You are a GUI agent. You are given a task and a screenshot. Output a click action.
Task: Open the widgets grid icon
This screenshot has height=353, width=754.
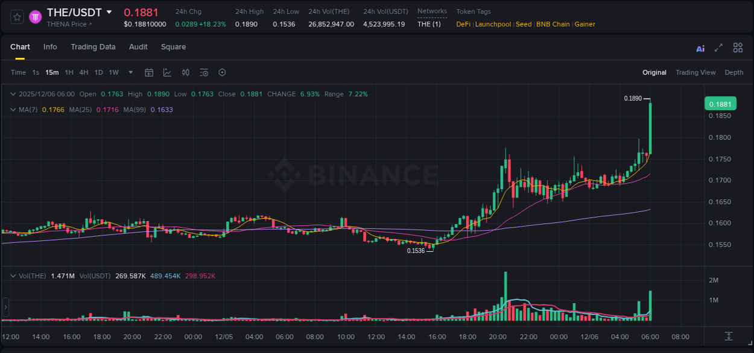pos(738,47)
